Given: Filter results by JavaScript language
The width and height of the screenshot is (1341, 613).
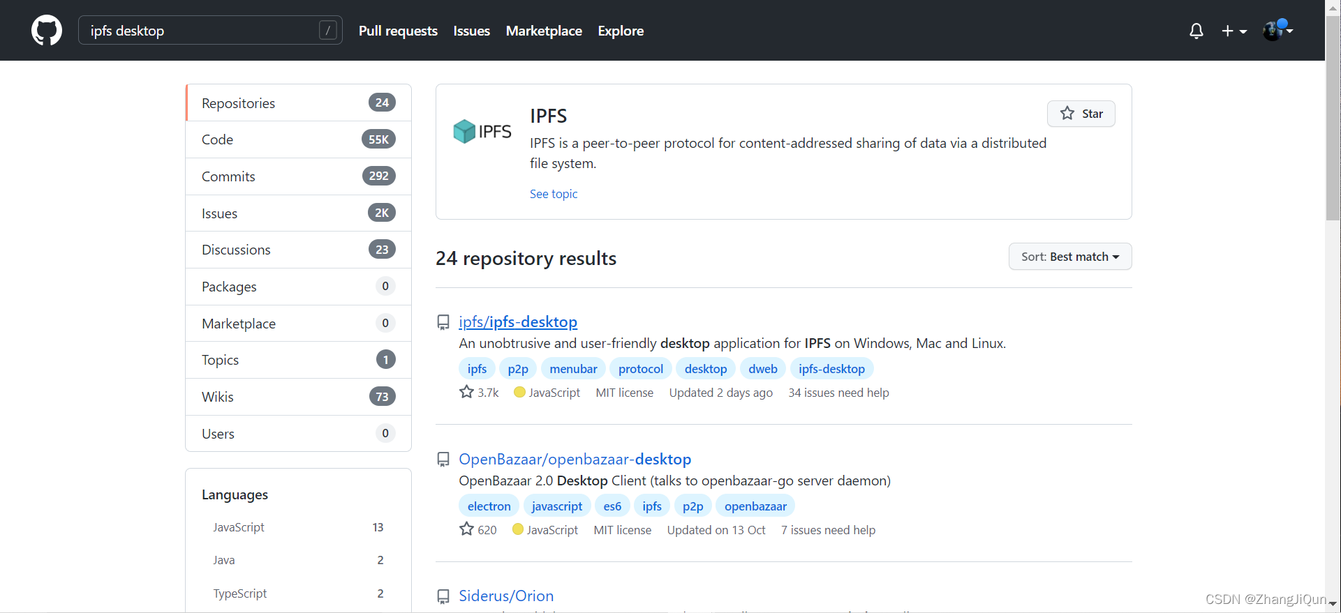Looking at the screenshot, I should click(x=298, y=527).
